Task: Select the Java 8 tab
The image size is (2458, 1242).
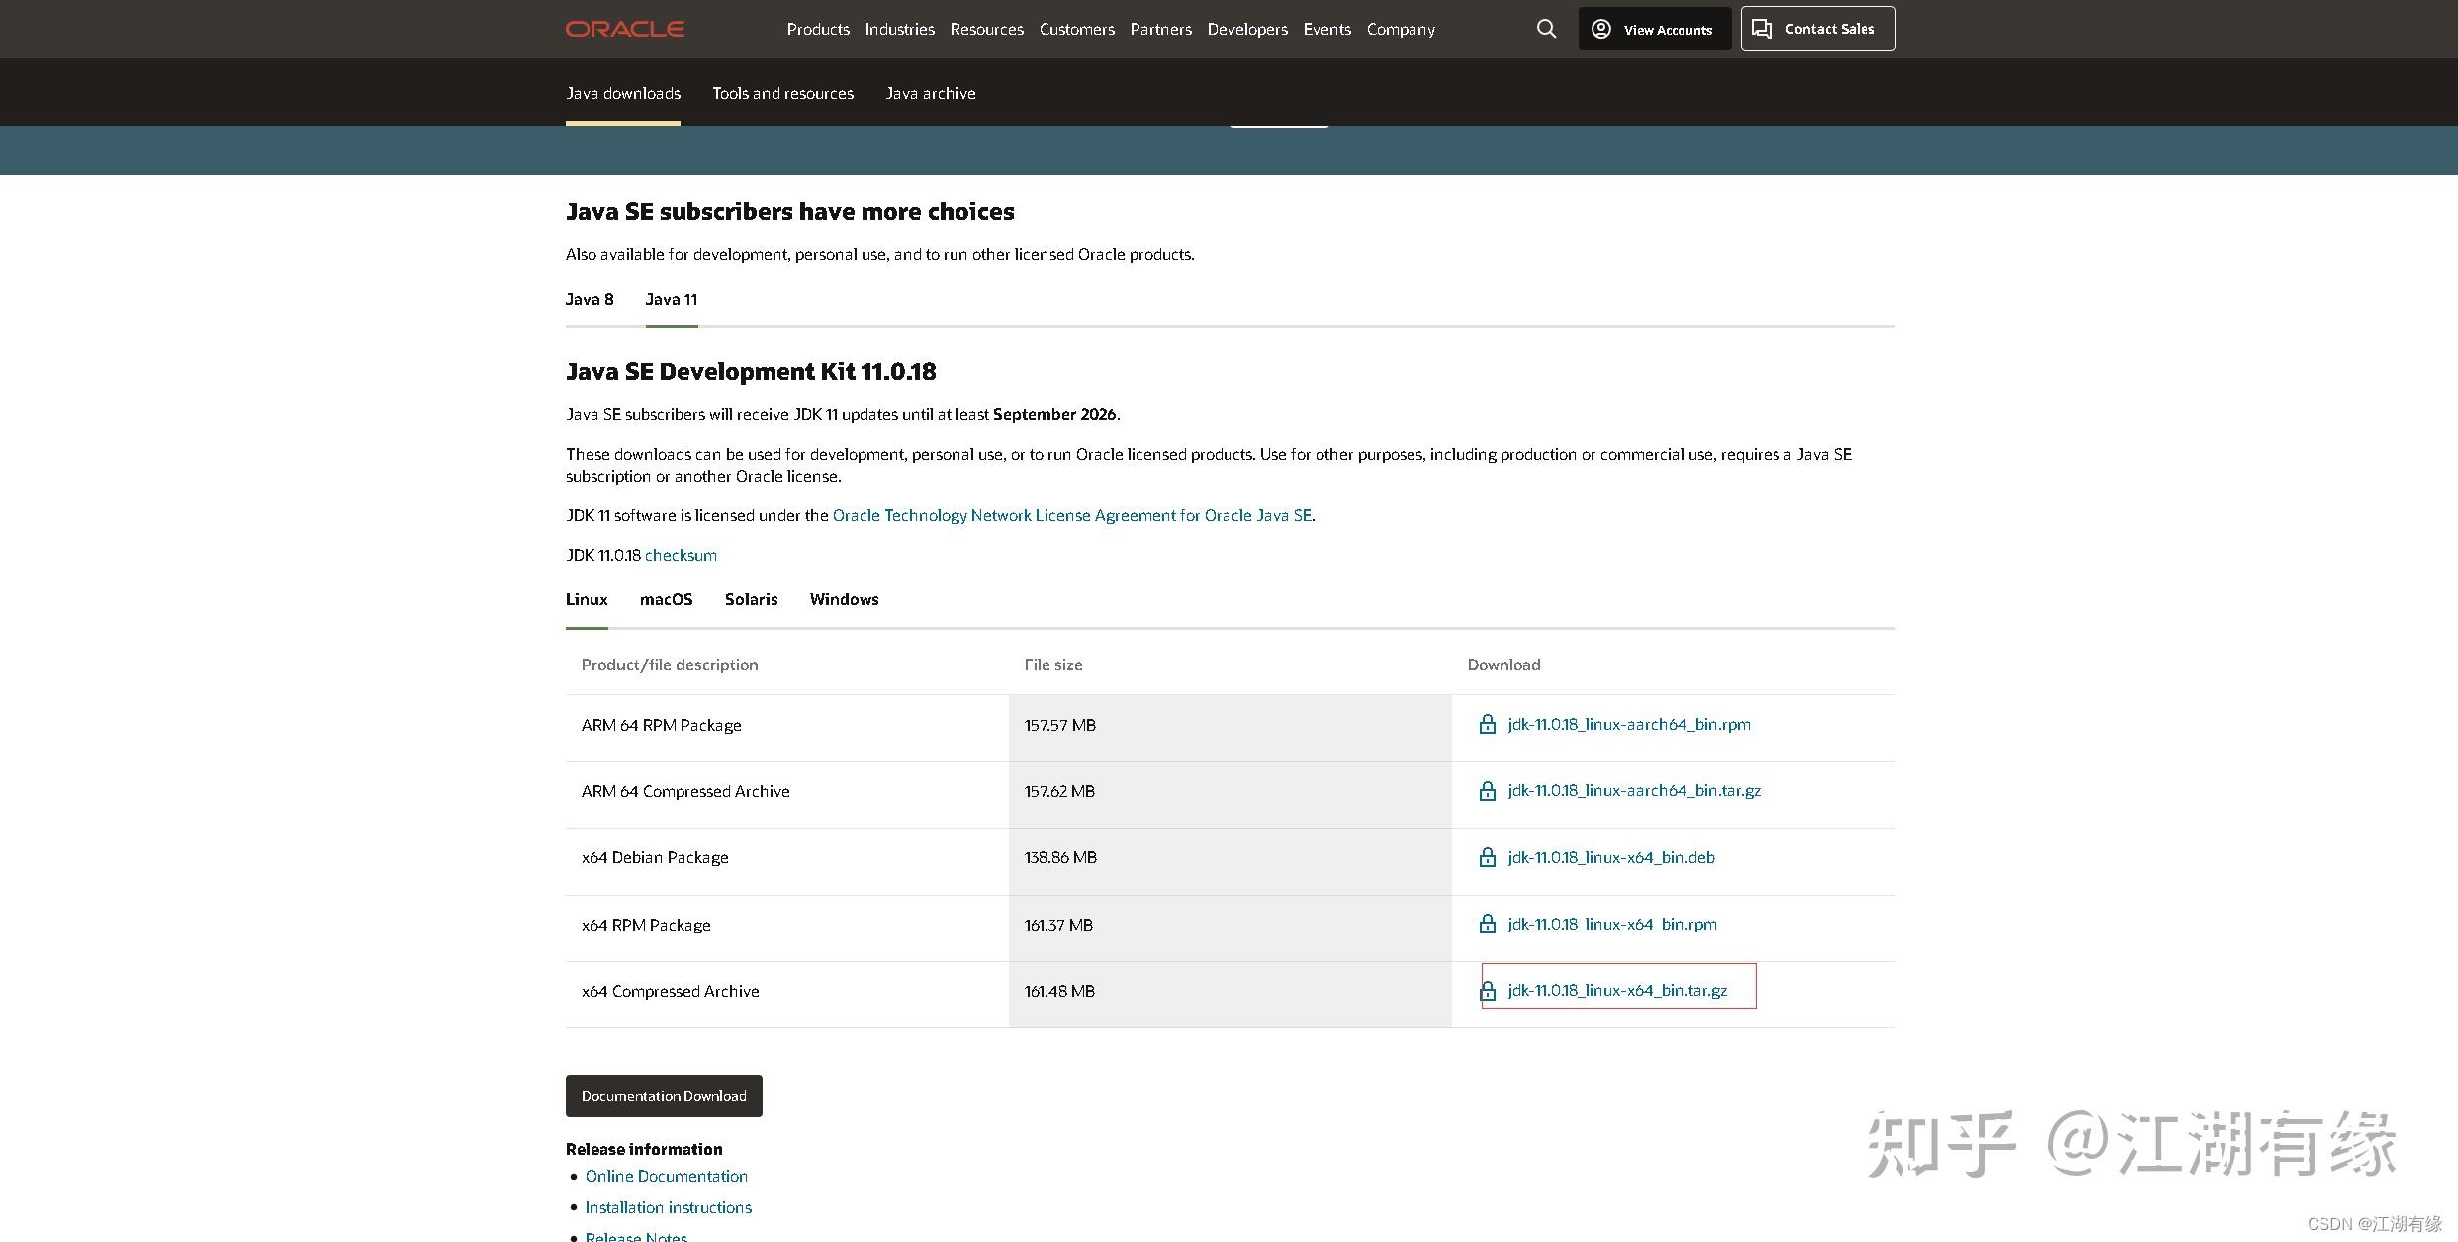Action: (x=589, y=299)
